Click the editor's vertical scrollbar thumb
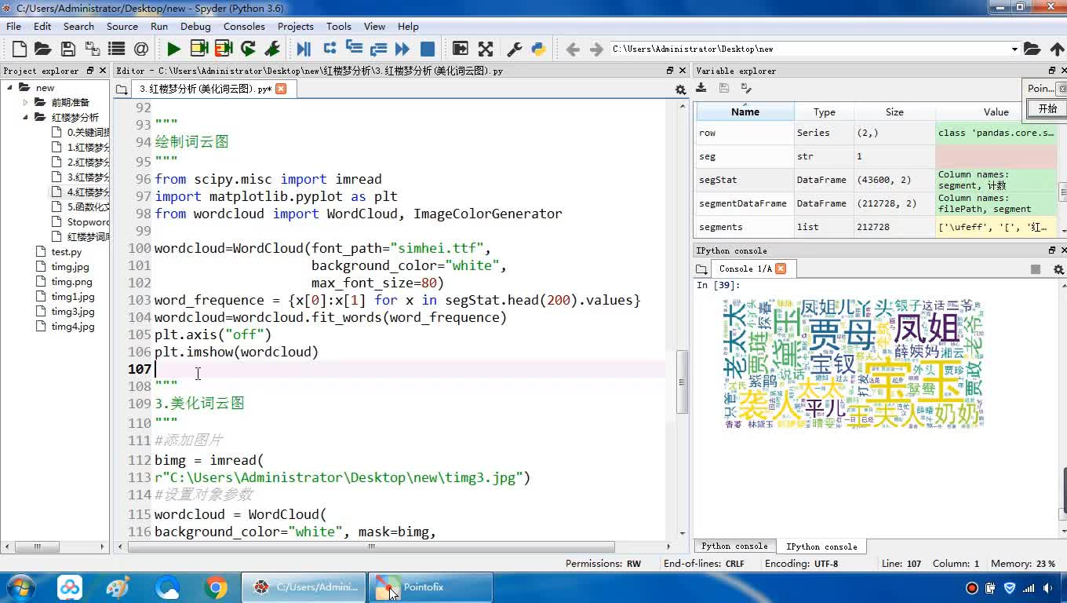 [681, 382]
